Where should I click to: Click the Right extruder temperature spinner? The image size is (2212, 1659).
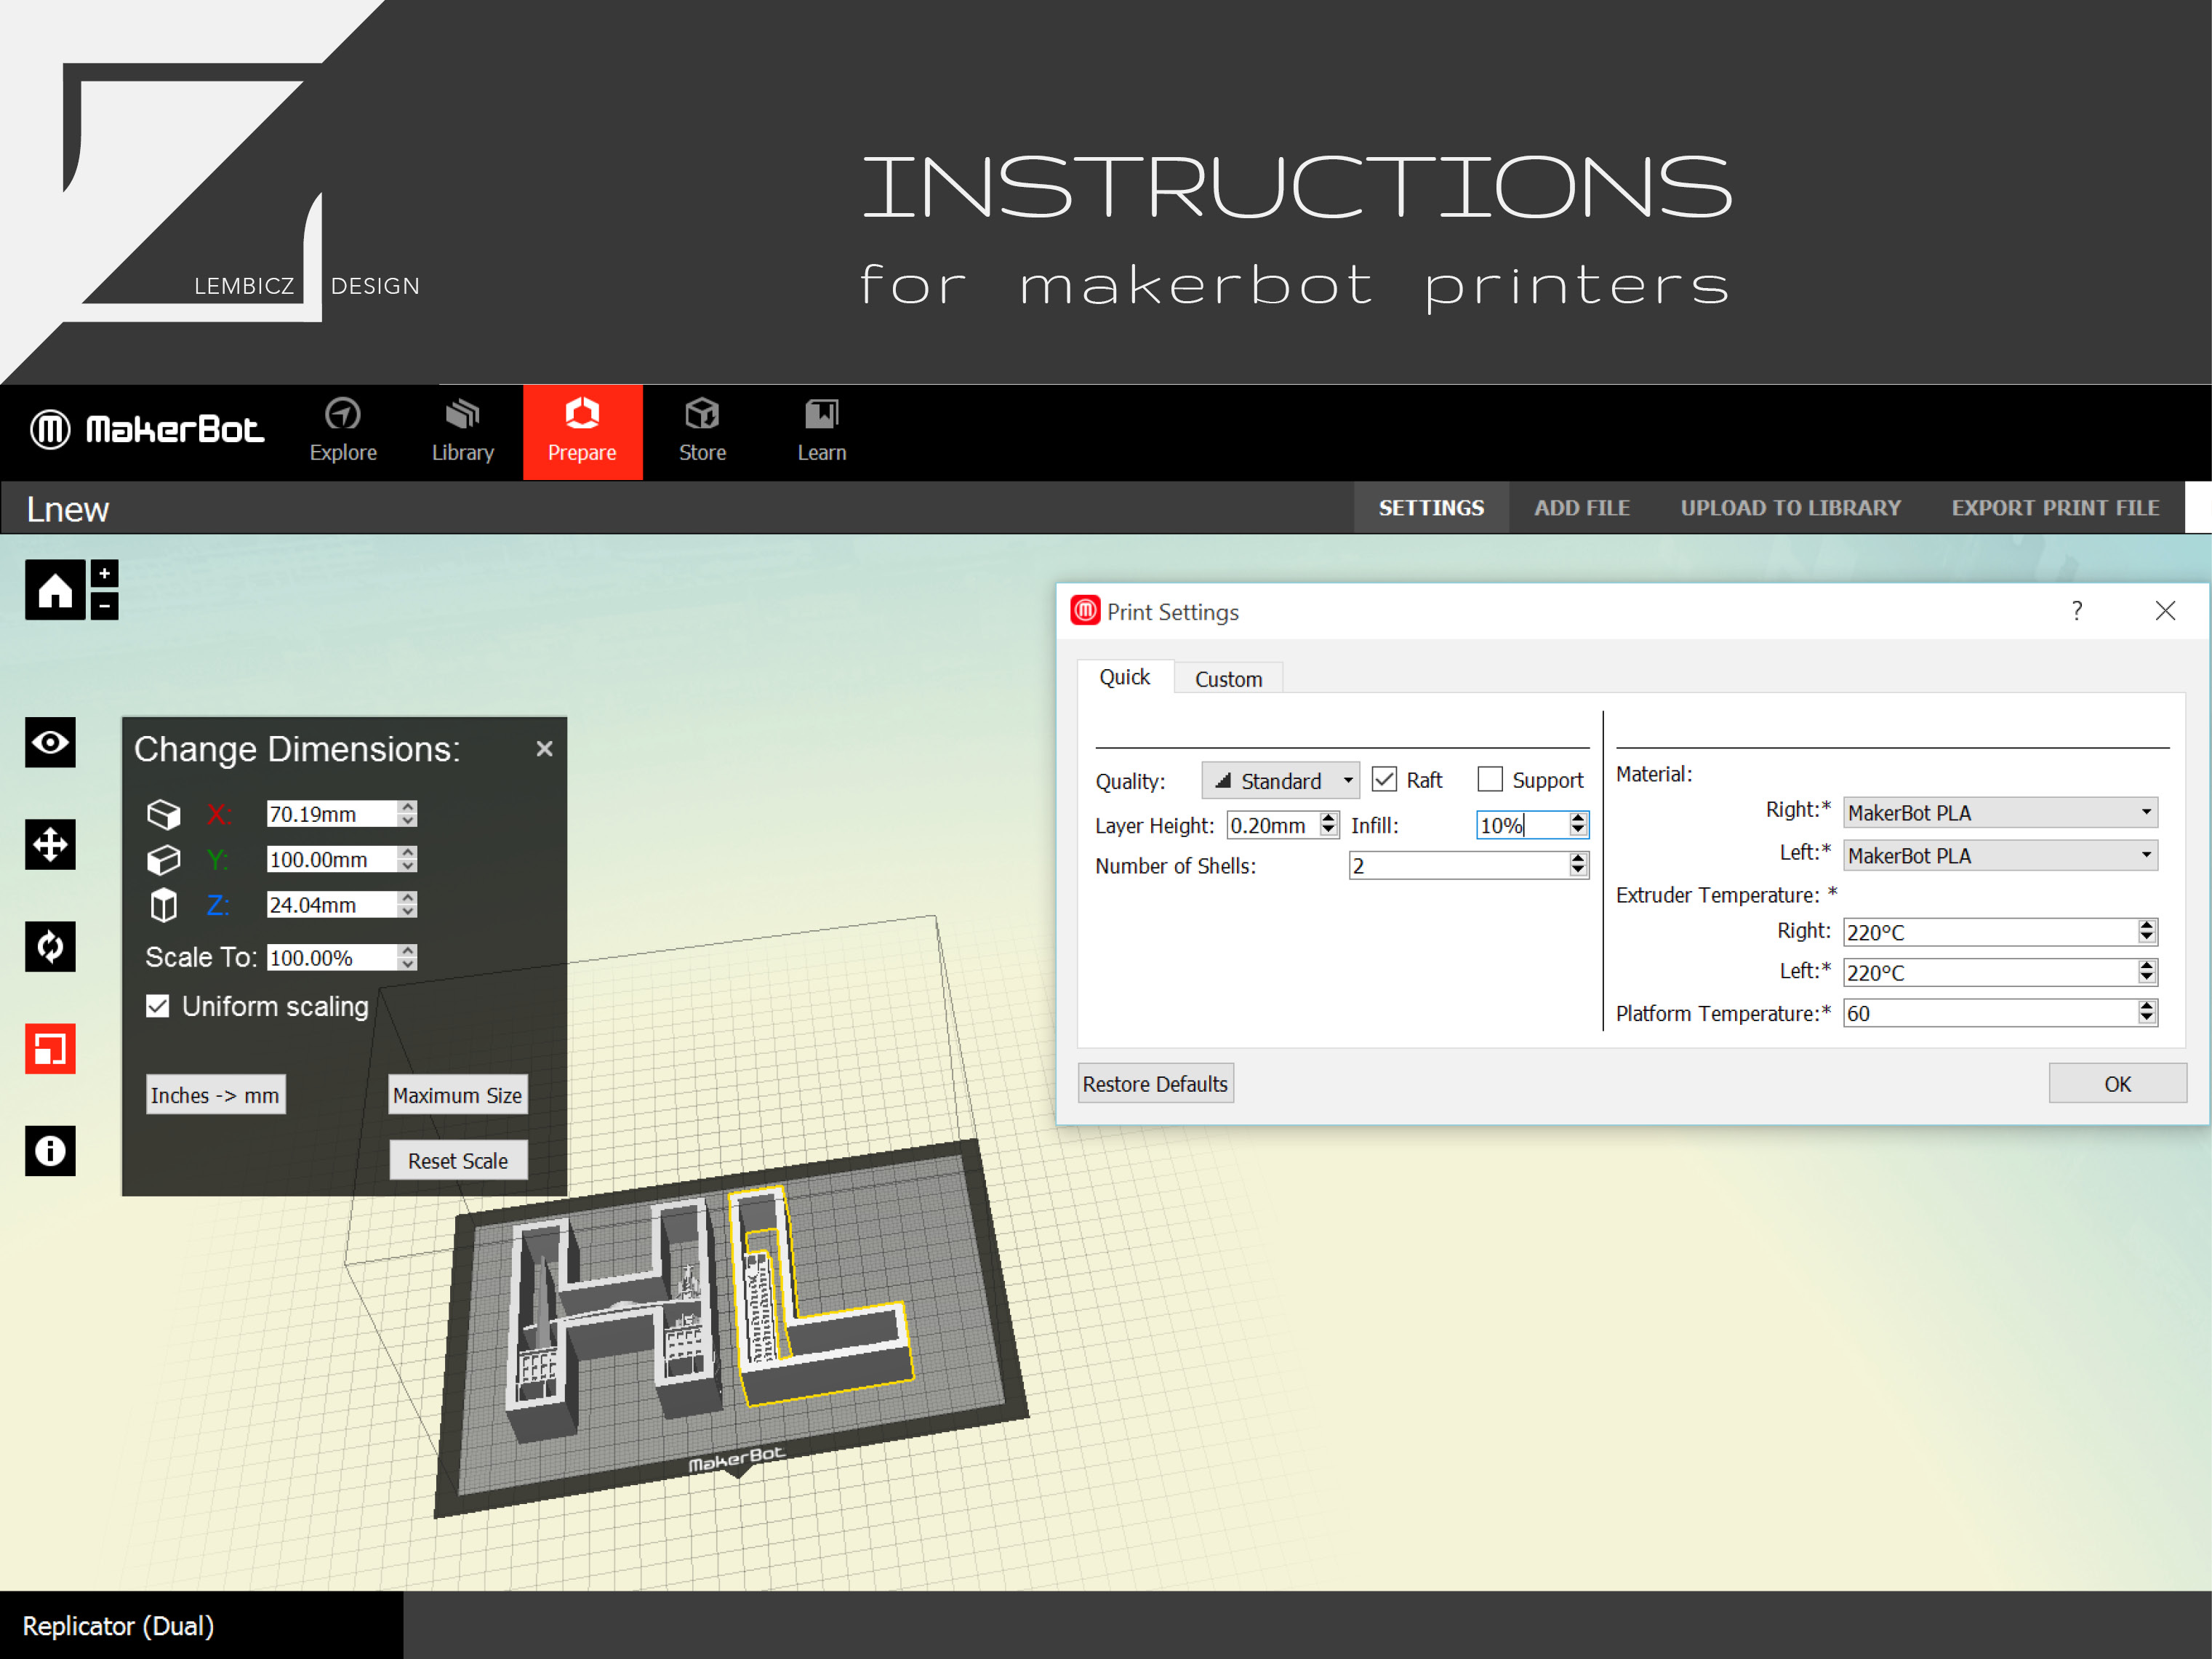tap(2146, 932)
